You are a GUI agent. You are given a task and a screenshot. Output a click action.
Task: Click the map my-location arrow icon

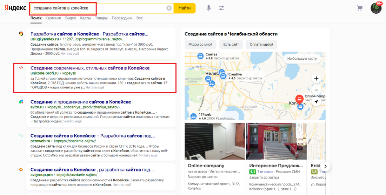click(x=316, y=102)
